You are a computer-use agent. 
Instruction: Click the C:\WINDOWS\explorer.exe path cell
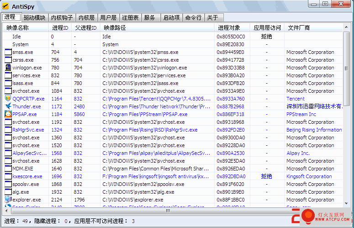133,200
